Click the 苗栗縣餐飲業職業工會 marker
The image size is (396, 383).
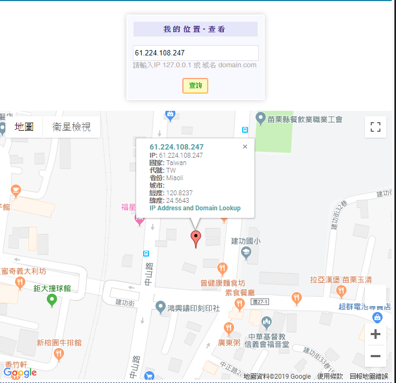pos(260,118)
